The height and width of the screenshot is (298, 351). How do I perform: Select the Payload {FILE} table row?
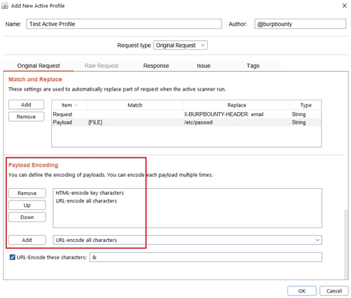186,122
